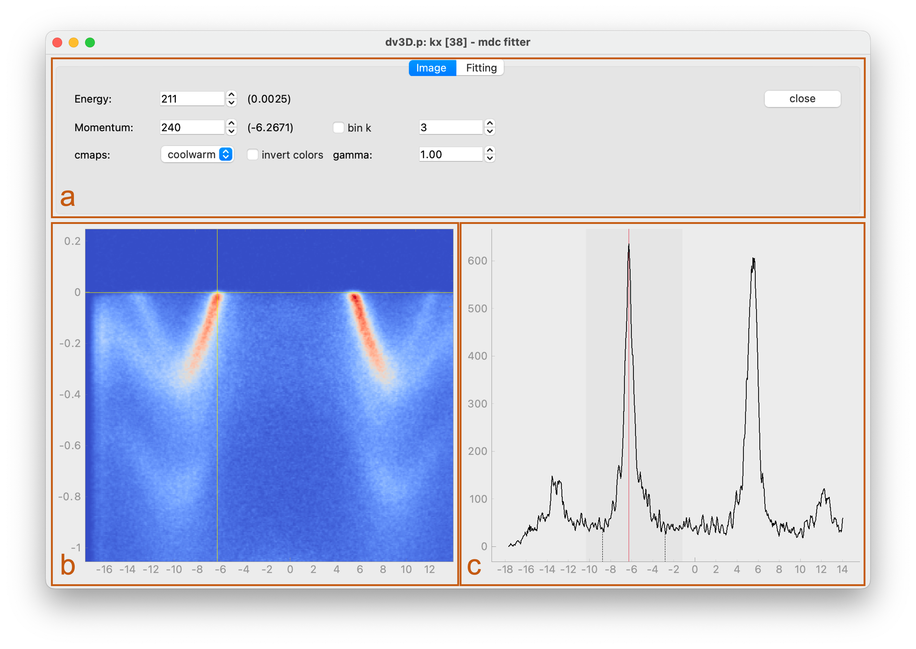The height and width of the screenshot is (649, 916).
Task: Lower the gamma value with down arrow
Action: coord(489,159)
